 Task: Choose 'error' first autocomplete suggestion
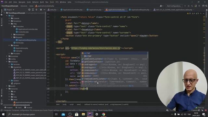(x=114, y=53)
